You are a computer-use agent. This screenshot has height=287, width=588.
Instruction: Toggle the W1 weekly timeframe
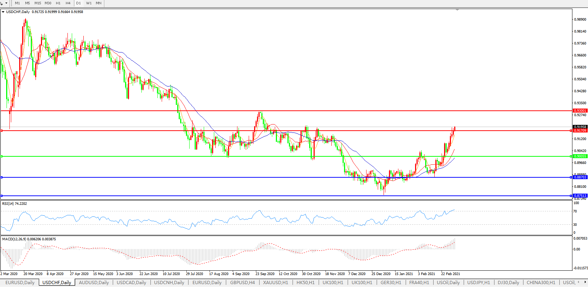point(89,3)
